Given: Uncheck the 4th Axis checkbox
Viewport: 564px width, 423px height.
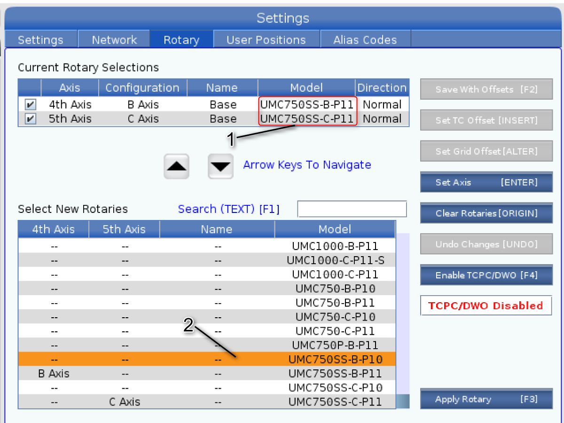Looking at the screenshot, I should [30, 105].
